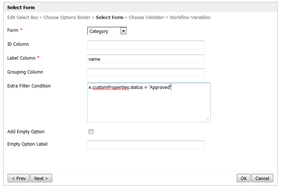
Task: Open the Workflow Variables step
Action: 190,18
